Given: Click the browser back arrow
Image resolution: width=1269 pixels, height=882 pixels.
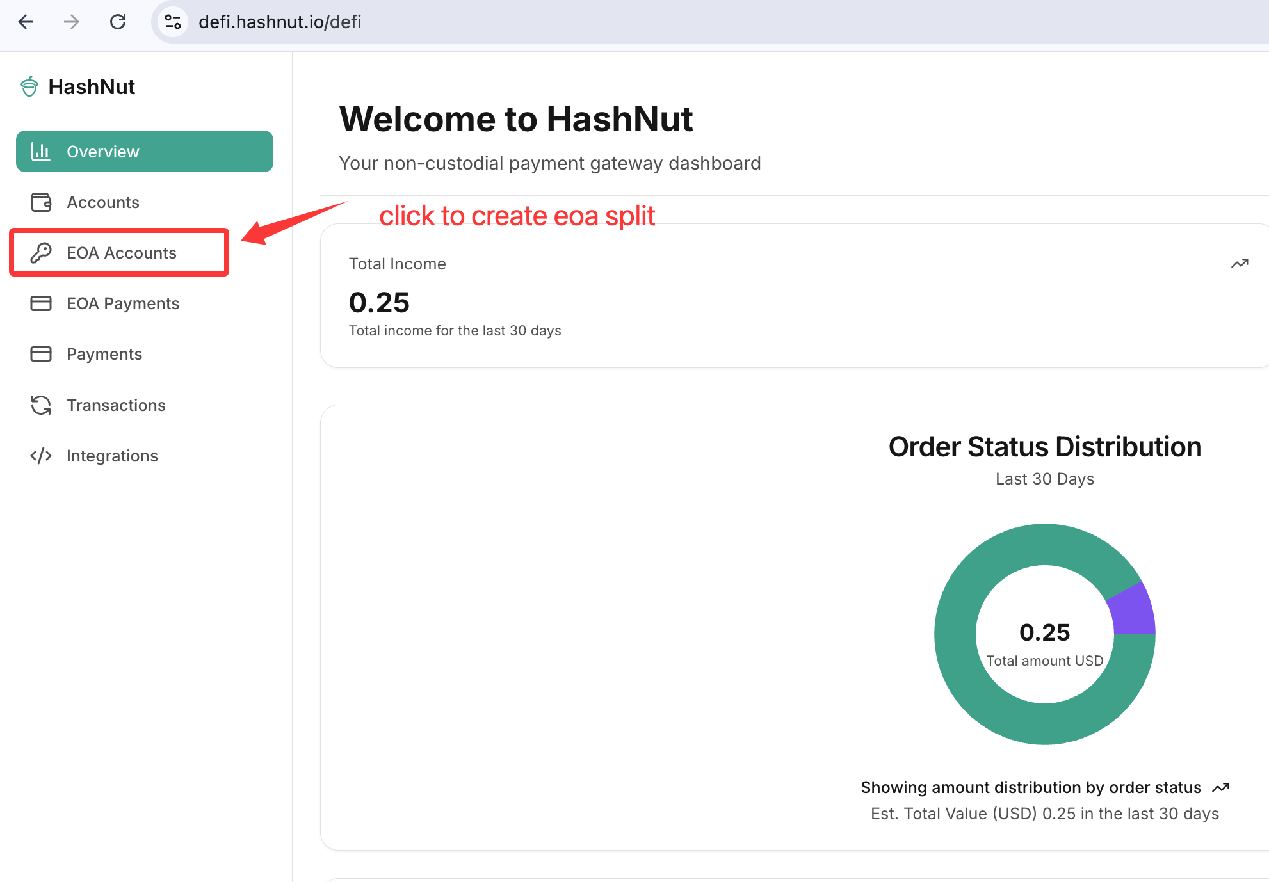Looking at the screenshot, I should point(26,22).
